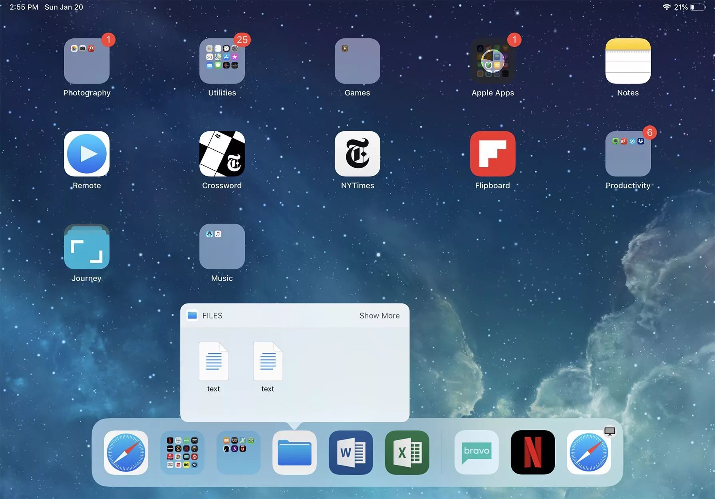The image size is (715, 499).
Task: Launch the Journey app
Action: coord(87,246)
